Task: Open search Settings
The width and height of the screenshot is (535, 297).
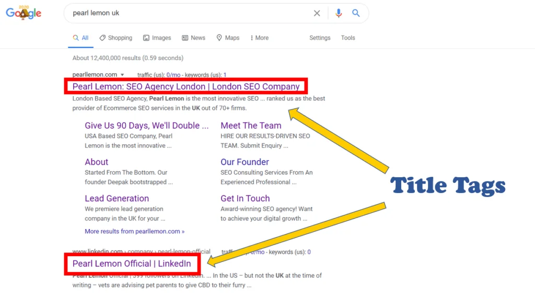Action: coord(320,38)
